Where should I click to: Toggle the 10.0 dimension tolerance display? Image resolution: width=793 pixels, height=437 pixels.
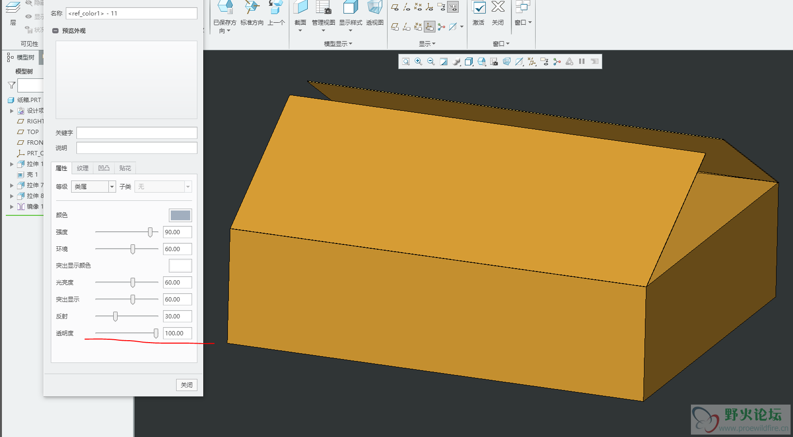coord(453,7)
